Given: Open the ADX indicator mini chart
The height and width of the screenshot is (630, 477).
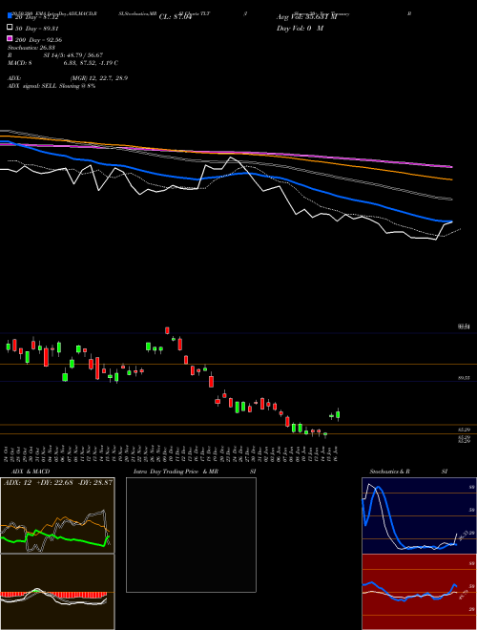Looking at the screenshot, I should point(57,515).
